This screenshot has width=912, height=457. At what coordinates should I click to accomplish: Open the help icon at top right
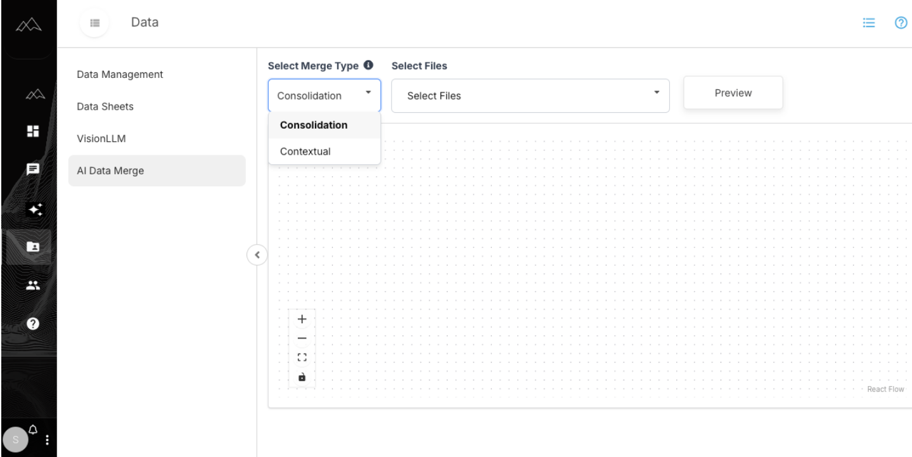point(901,23)
